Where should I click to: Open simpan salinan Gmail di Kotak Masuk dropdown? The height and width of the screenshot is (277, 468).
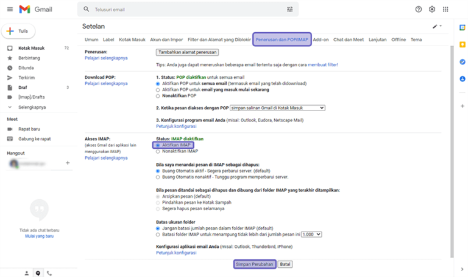(x=277, y=108)
